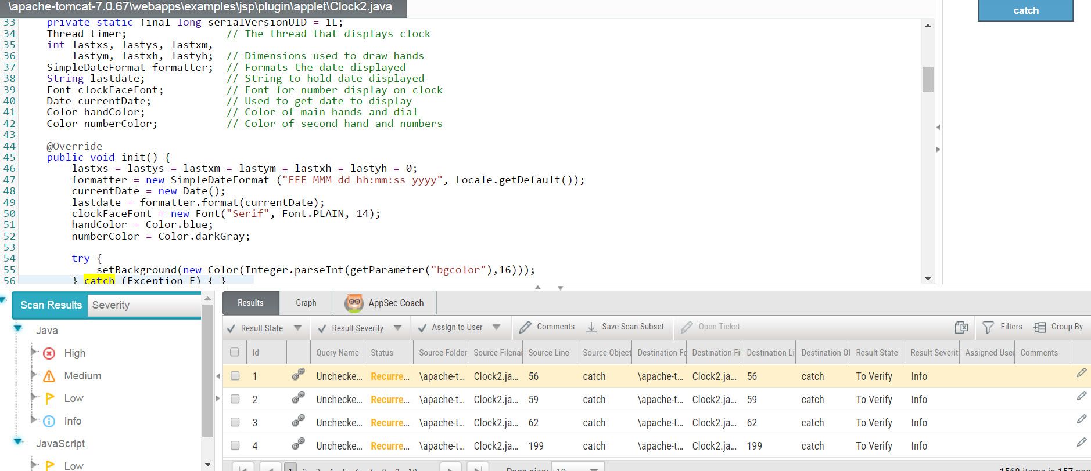Click the edit pencil icon on row 3
The image size is (1091, 471).
(1081, 419)
